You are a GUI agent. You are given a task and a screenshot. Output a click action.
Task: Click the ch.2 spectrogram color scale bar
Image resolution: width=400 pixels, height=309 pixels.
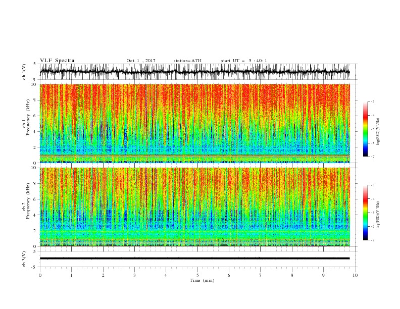coord(366,213)
